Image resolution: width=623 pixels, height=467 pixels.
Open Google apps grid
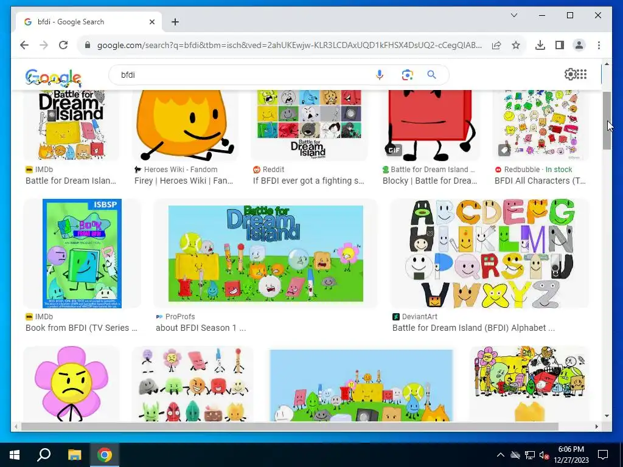[x=582, y=74]
